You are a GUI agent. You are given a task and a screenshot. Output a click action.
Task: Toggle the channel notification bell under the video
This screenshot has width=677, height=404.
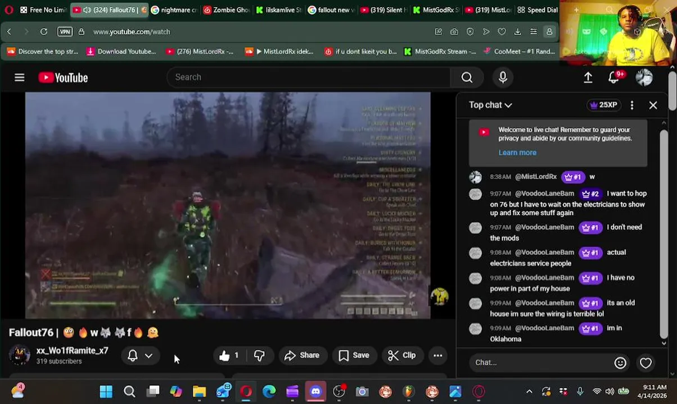133,356
